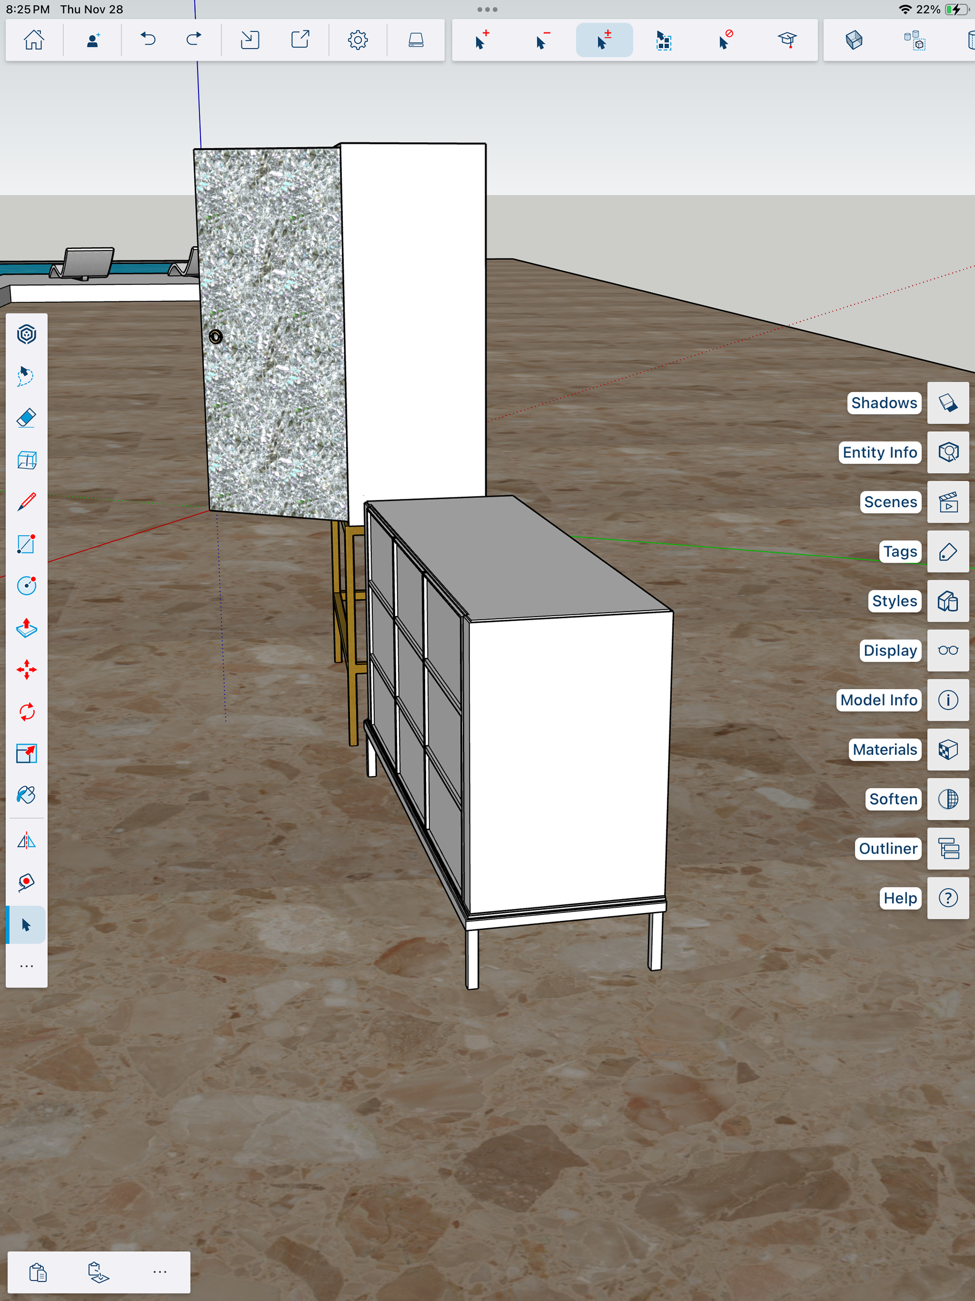The height and width of the screenshot is (1301, 975).
Task: Enable subtract-from-selection mode
Action: click(542, 40)
